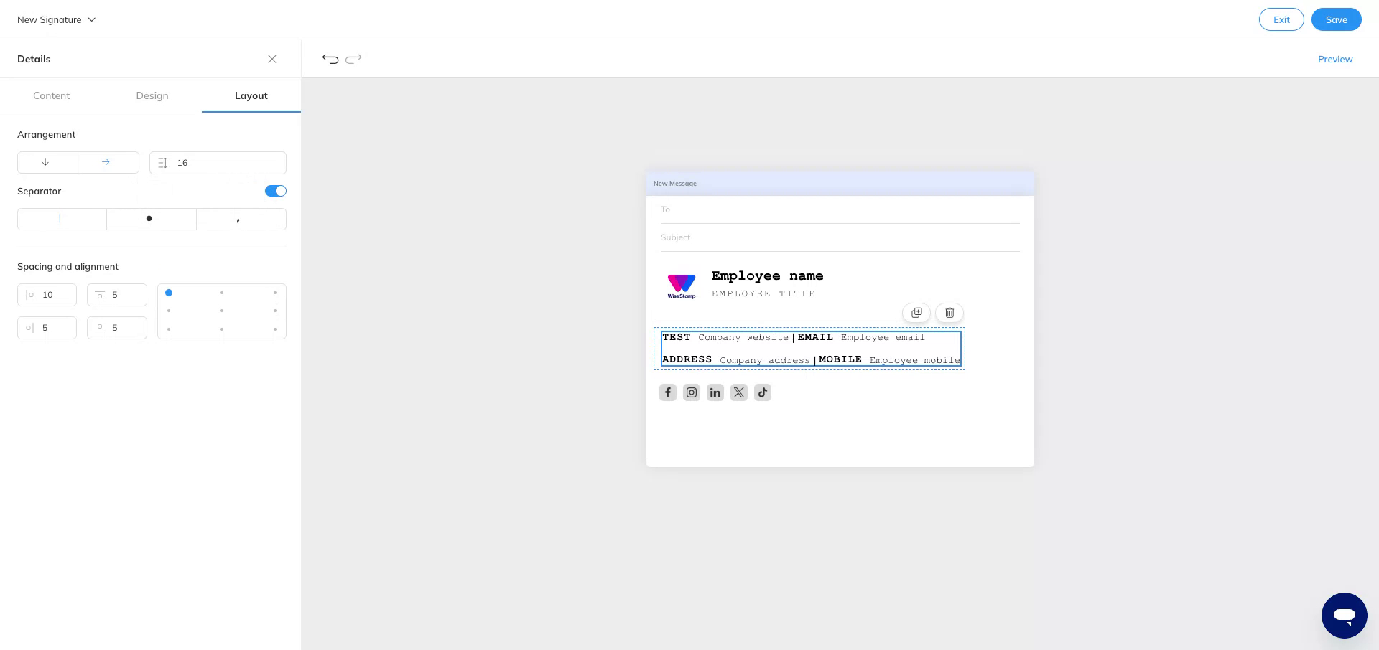Click the X social icon

(x=738, y=392)
